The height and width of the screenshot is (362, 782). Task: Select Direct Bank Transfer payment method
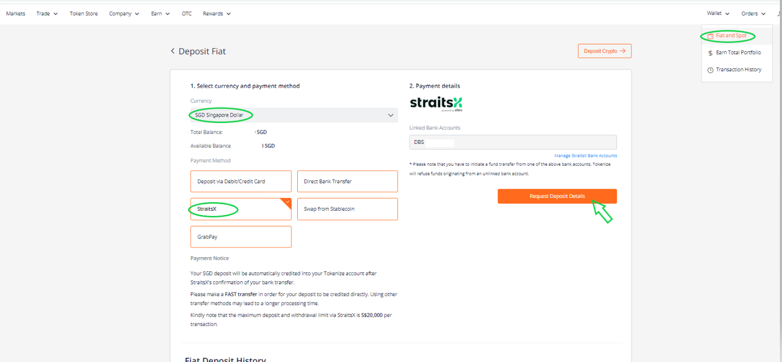(348, 181)
